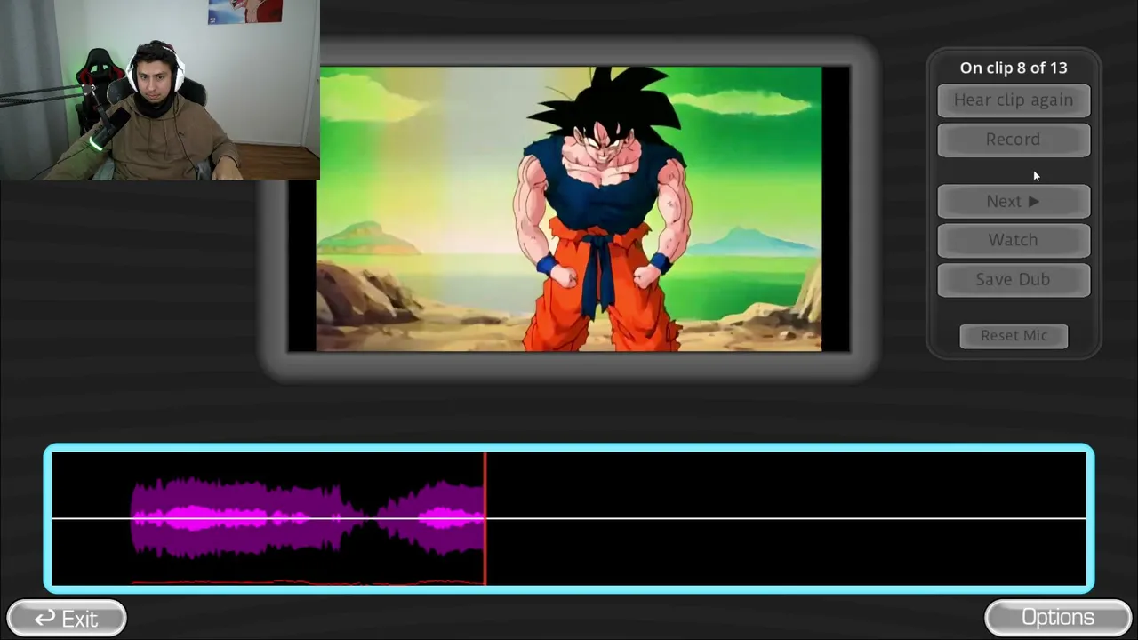Viewport: 1138px width, 640px height.
Task: Open the Options menu
Action: pos(1058,618)
